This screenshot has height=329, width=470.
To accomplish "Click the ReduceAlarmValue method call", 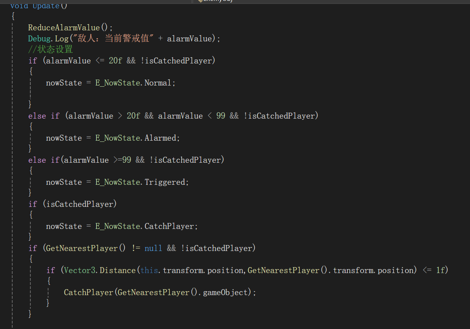I will [65, 28].
